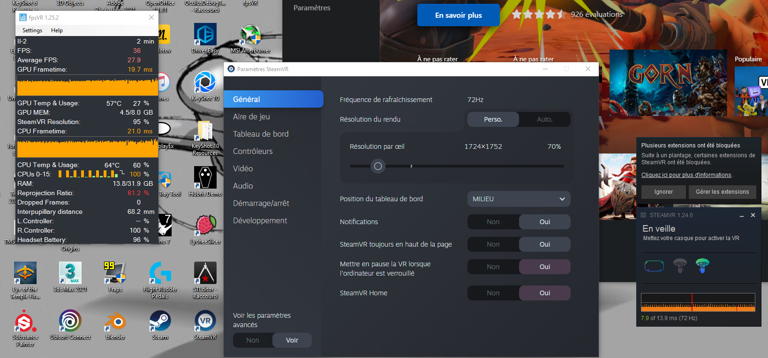
Task: Set SteamVR Home to Non
Action: (493, 293)
